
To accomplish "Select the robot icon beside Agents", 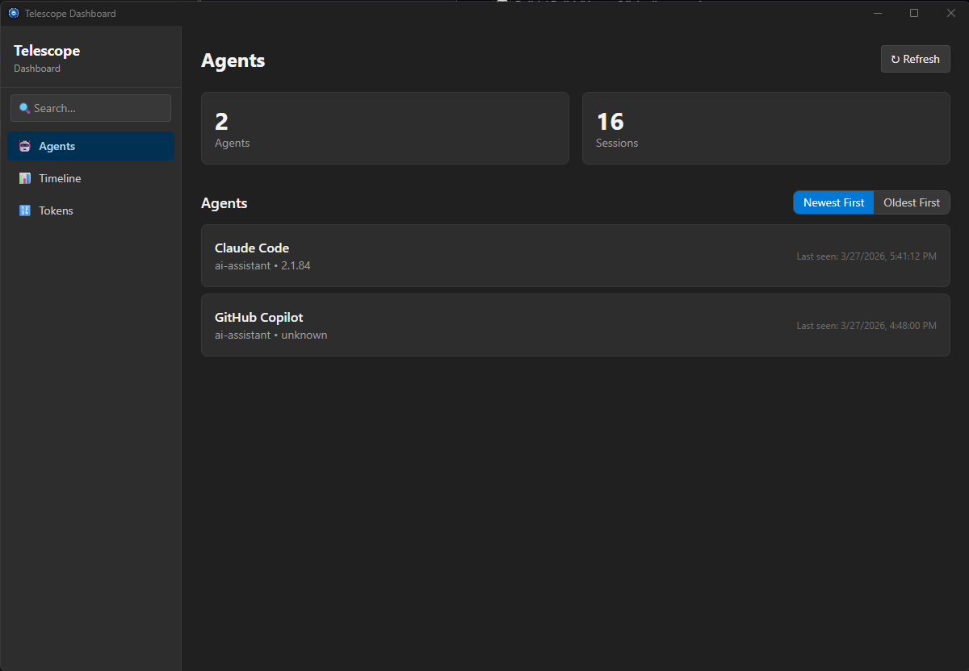I will (25, 146).
